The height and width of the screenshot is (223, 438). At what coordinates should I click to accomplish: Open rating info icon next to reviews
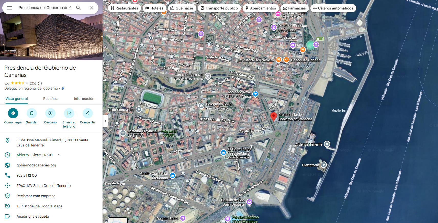click(40, 83)
